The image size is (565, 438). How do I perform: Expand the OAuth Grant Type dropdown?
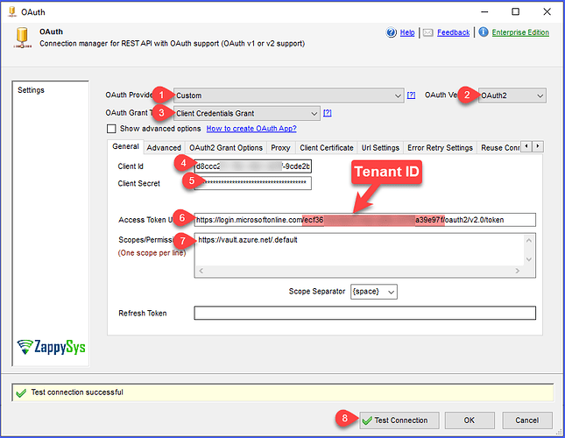pyautogui.click(x=246, y=114)
